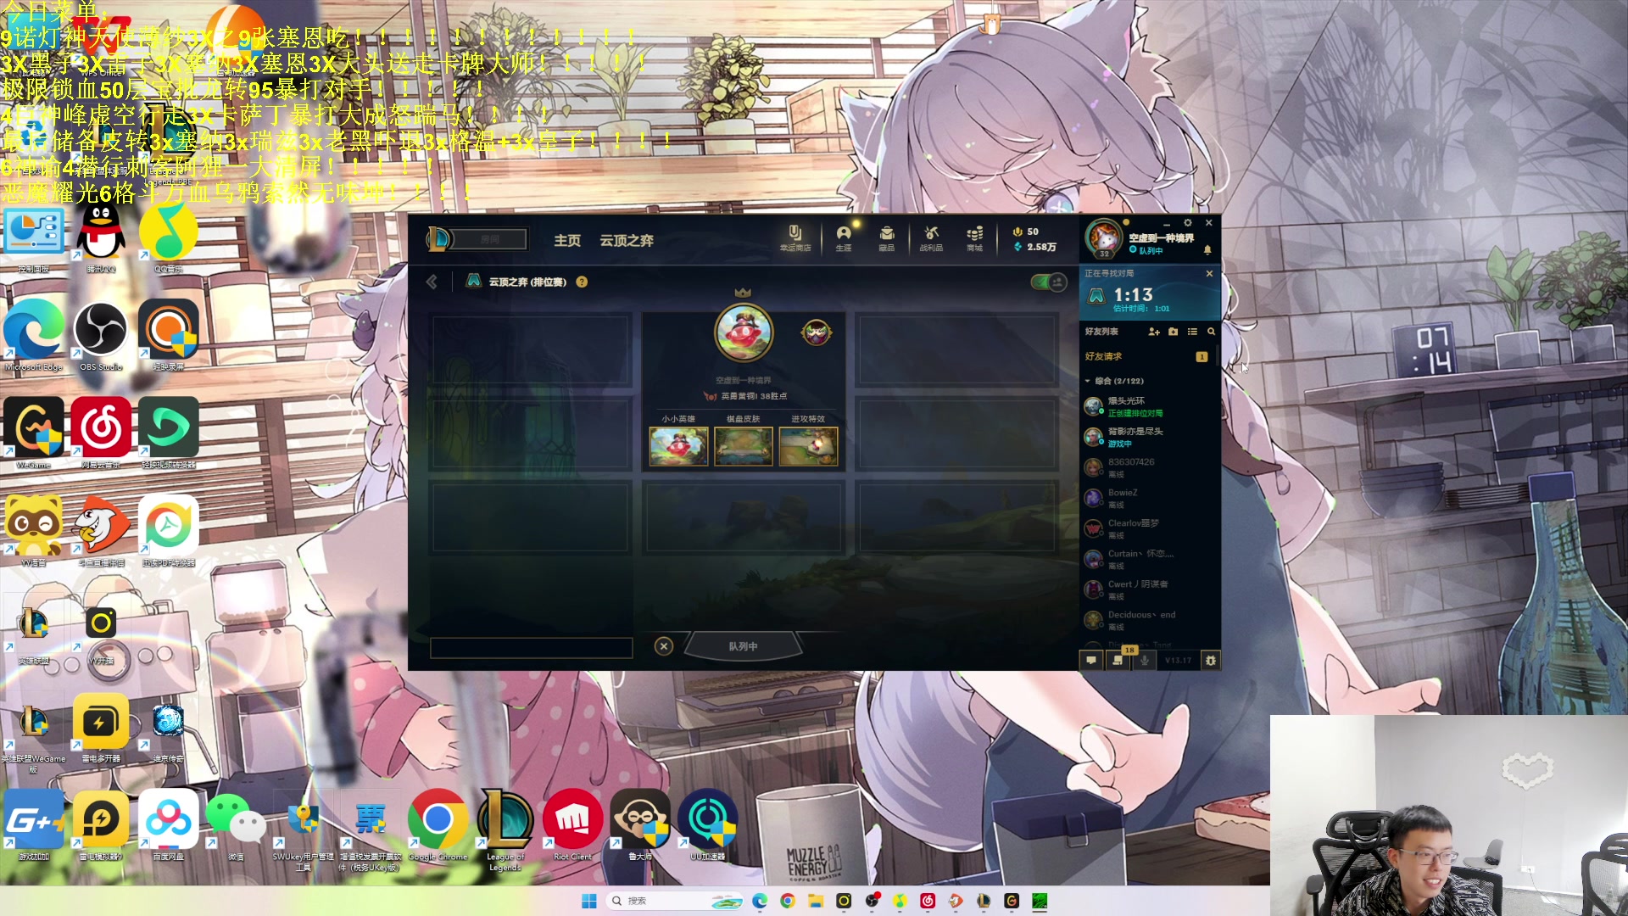The width and height of the screenshot is (1628, 916).
Task: Click the lobby chat input field
Action: [532, 648]
